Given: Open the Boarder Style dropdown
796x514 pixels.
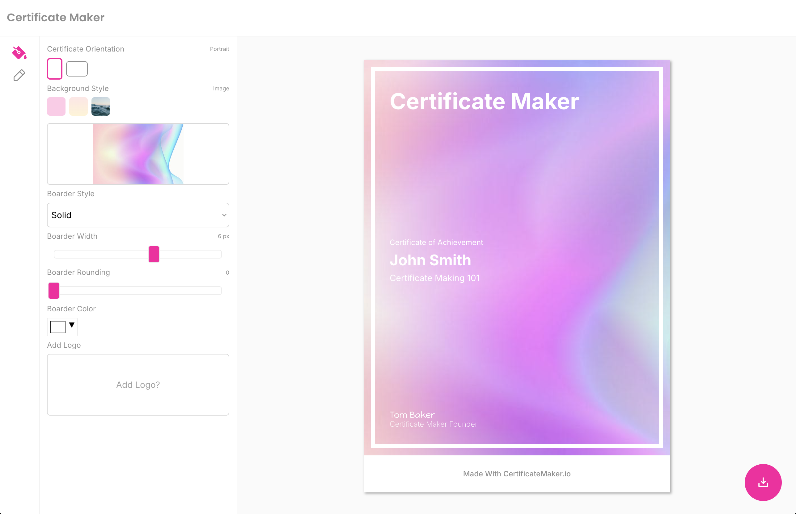Looking at the screenshot, I should (138, 215).
